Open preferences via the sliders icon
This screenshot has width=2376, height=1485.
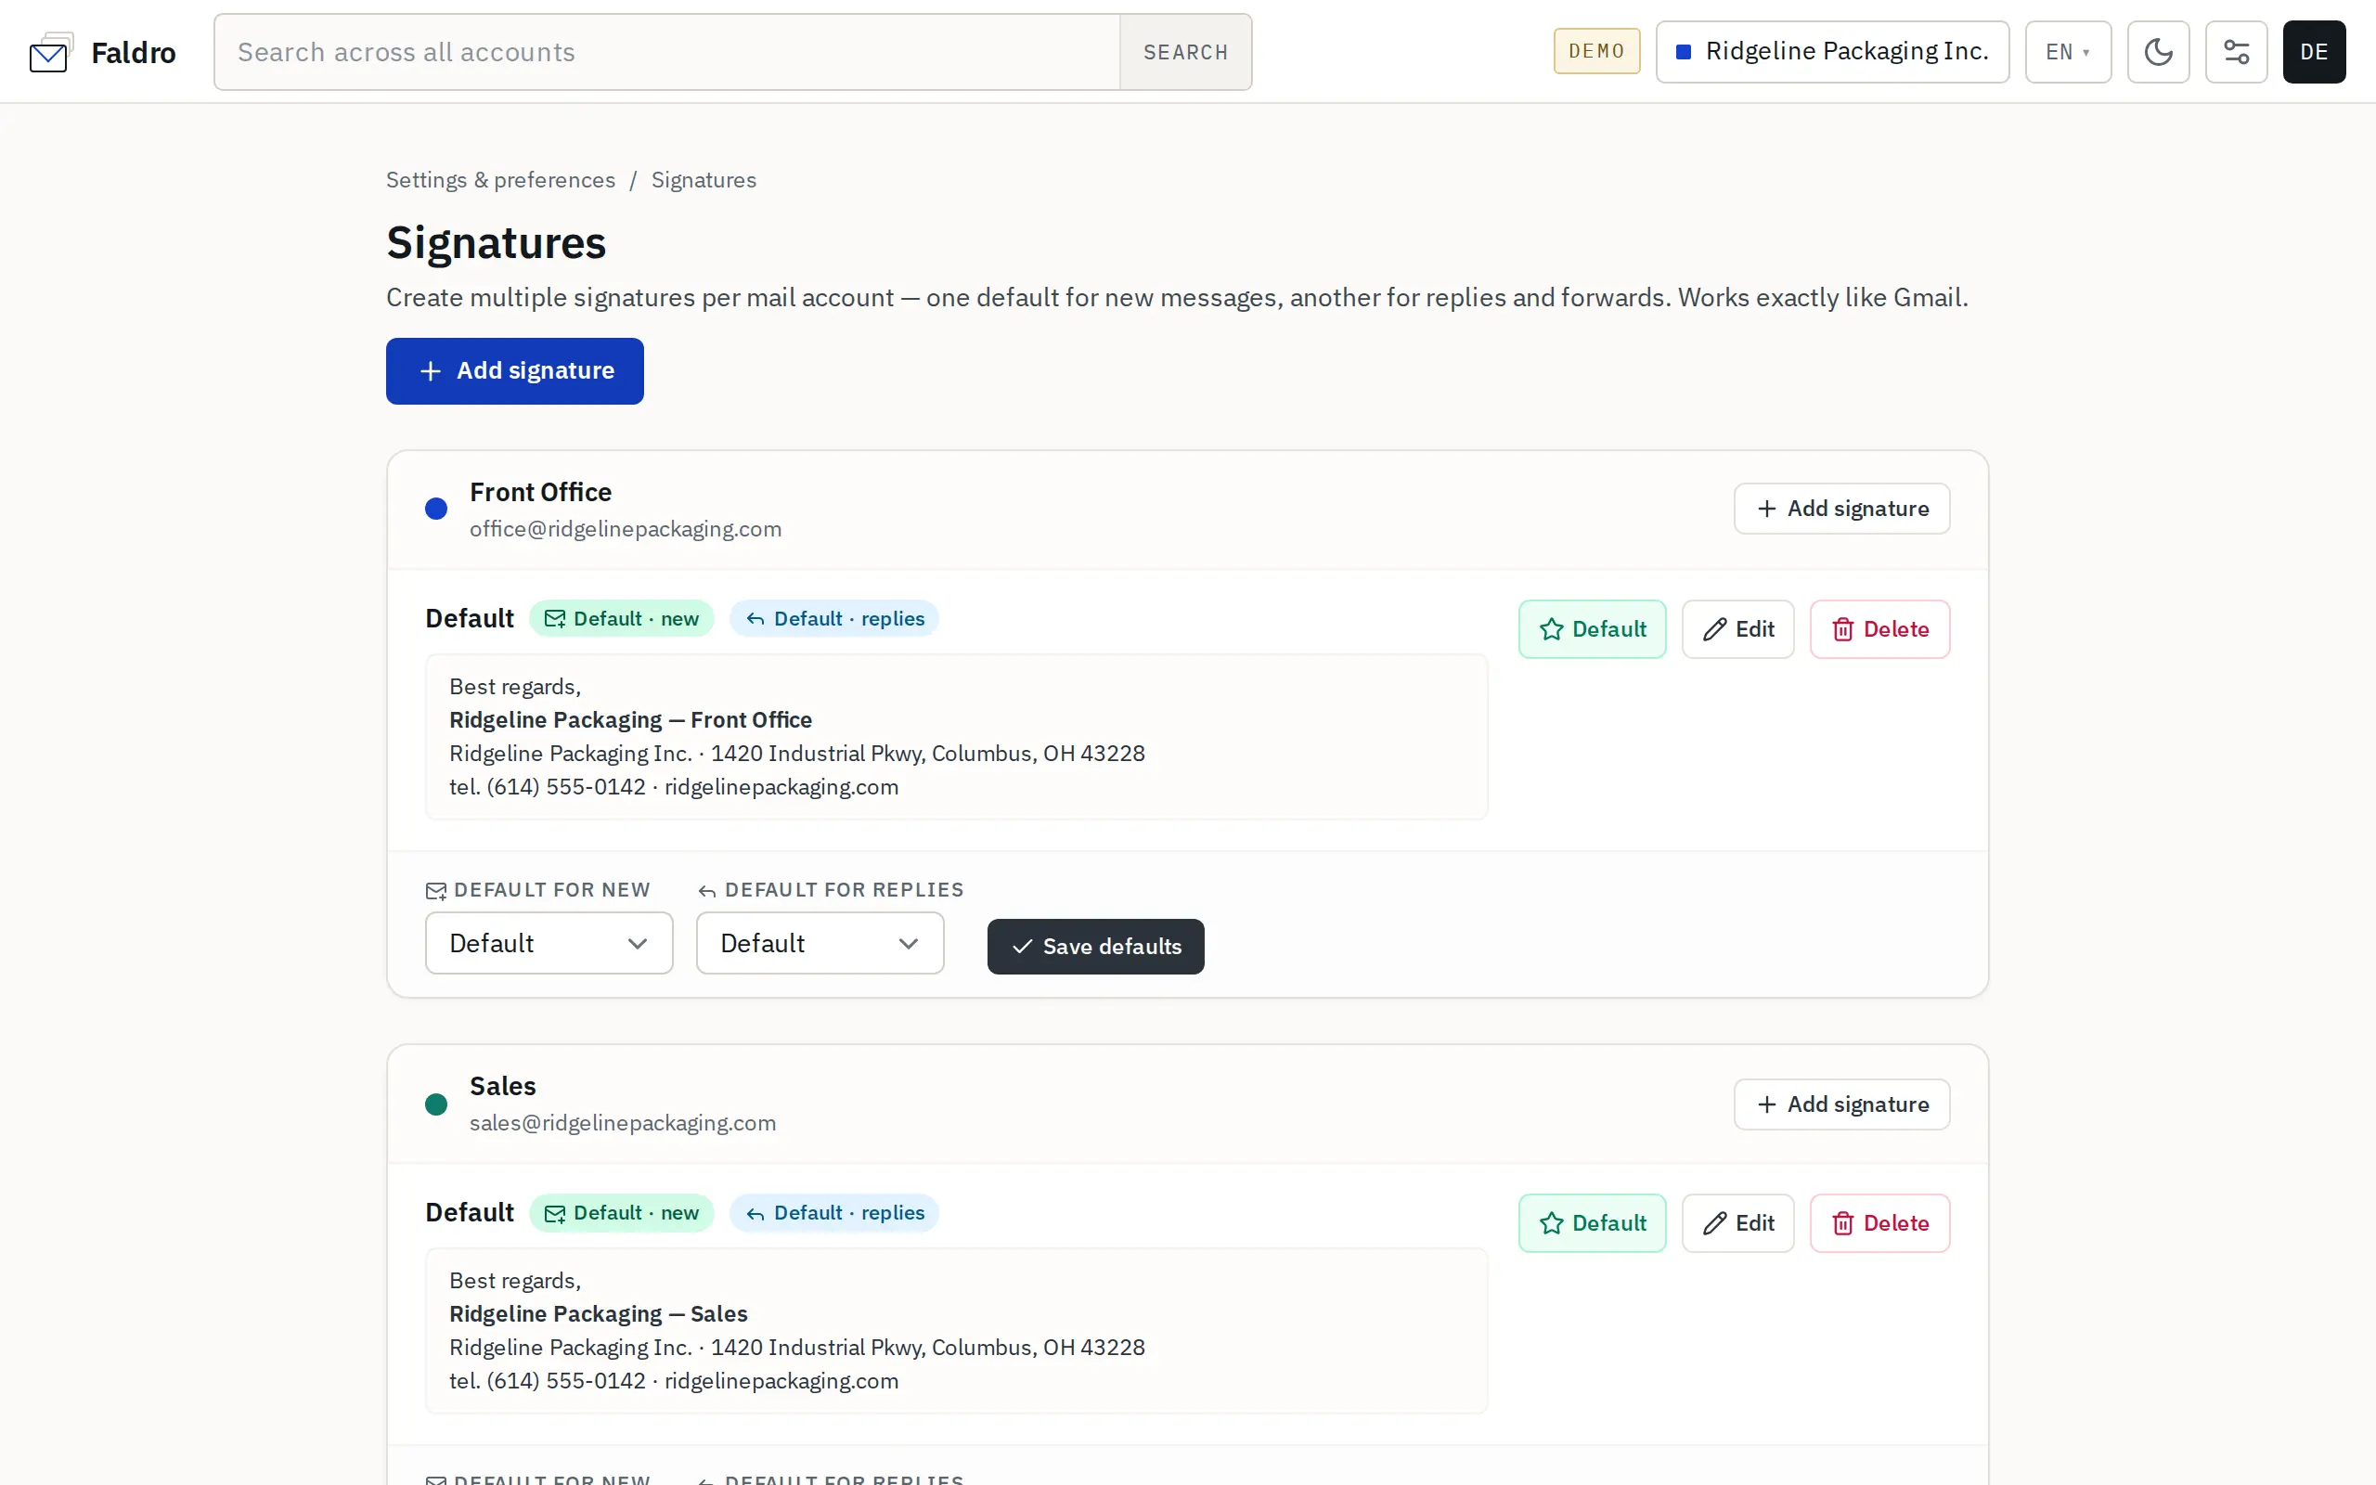(x=2236, y=52)
